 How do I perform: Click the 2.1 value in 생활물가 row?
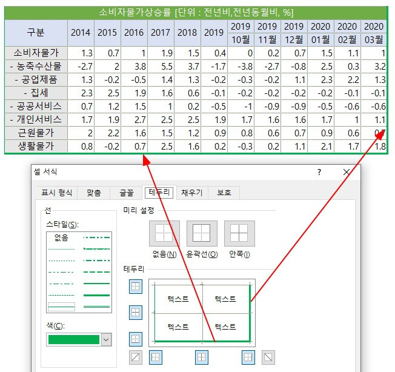[321, 146]
